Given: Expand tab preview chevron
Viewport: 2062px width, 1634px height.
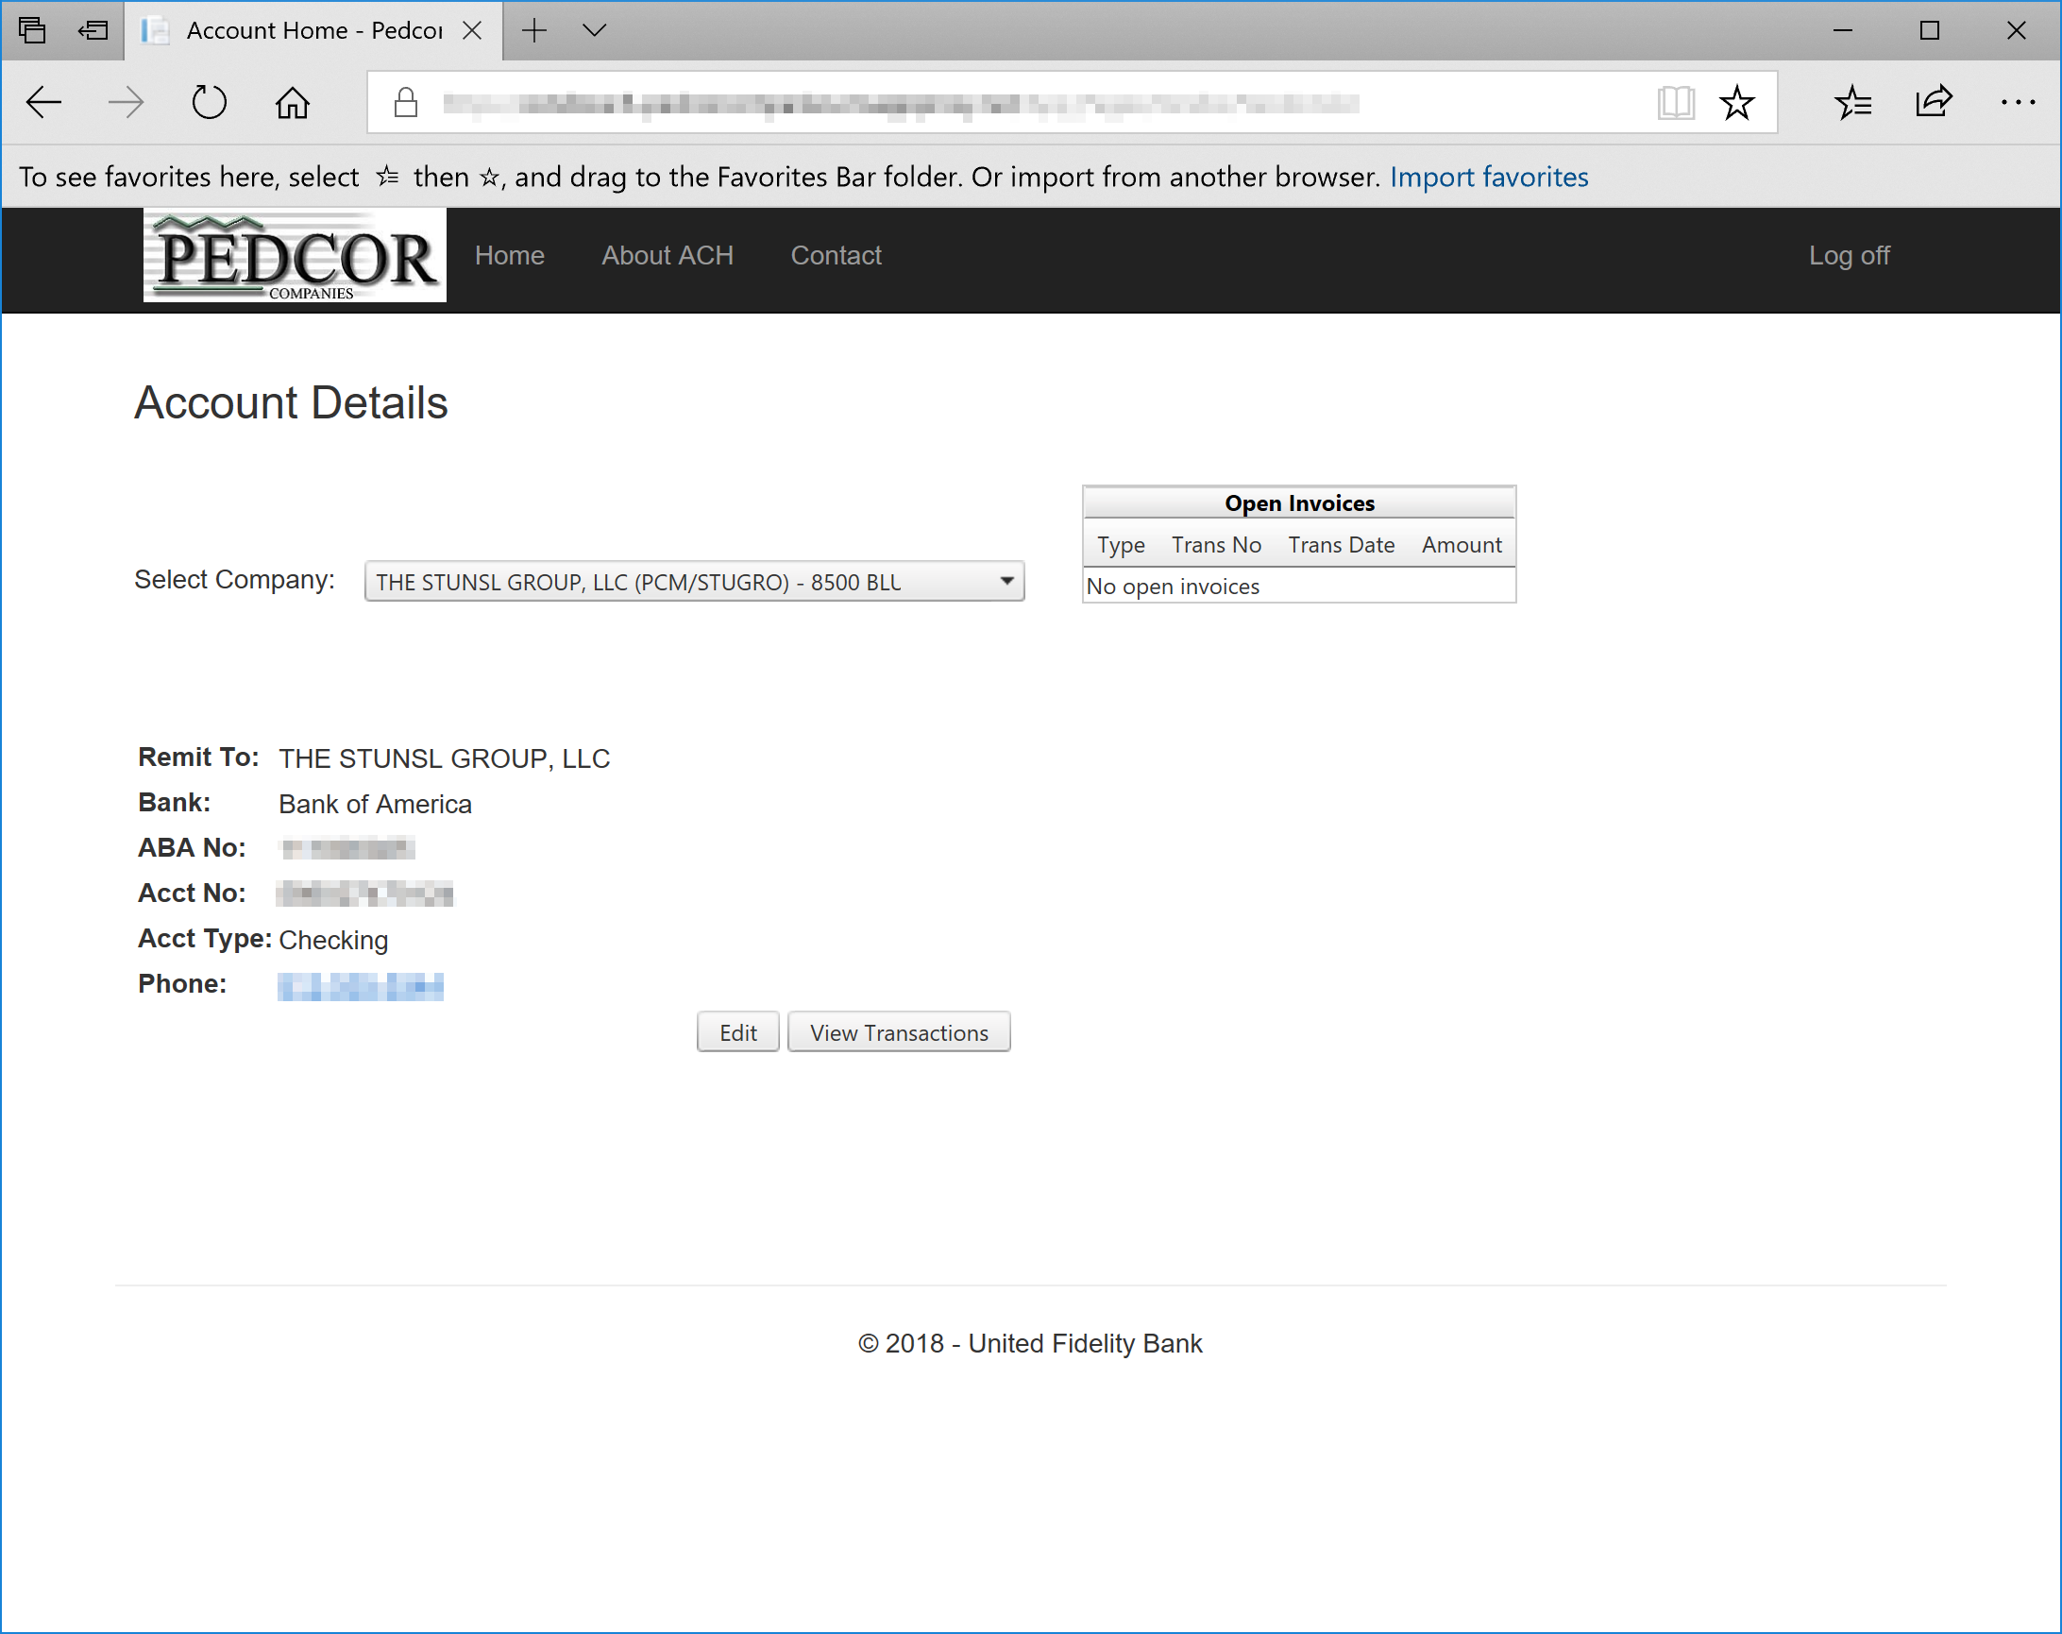Looking at the screenshot, I should coord(594,30).
